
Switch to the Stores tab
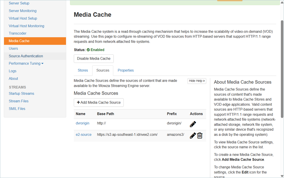[83, 70]
